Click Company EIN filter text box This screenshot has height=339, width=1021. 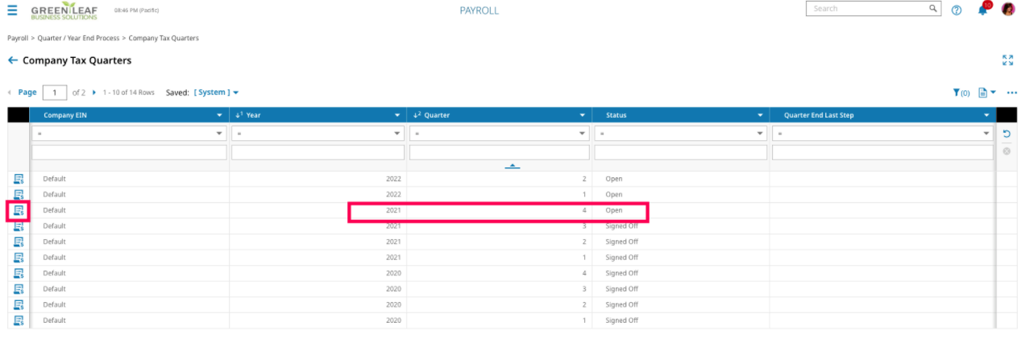pos(129,152)
